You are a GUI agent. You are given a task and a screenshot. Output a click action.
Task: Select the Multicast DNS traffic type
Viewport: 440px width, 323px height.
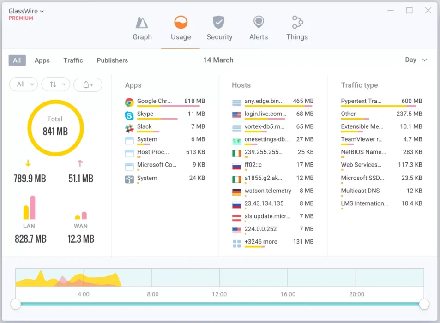coord(382,191)
